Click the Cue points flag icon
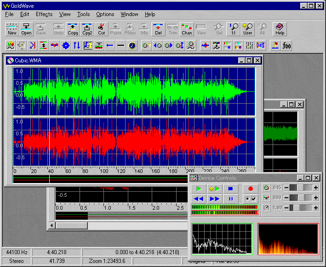Viewport: 326px width, 267px height. (x=275, y=45)
